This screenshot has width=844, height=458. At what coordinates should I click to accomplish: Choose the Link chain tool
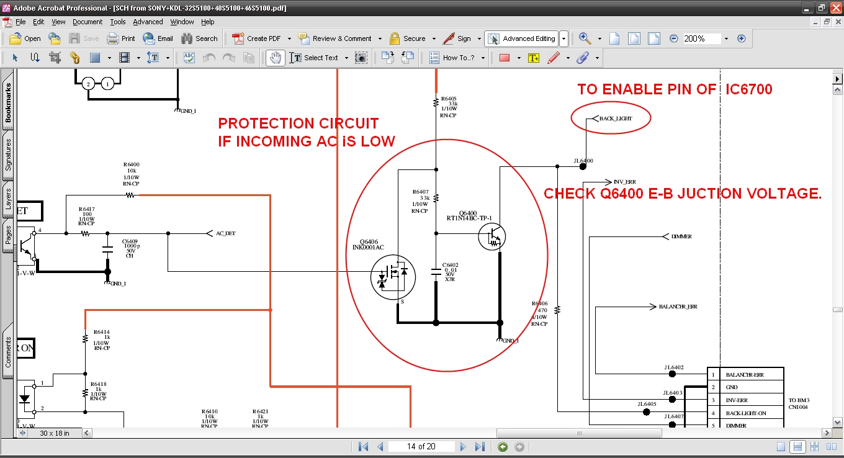75,58
